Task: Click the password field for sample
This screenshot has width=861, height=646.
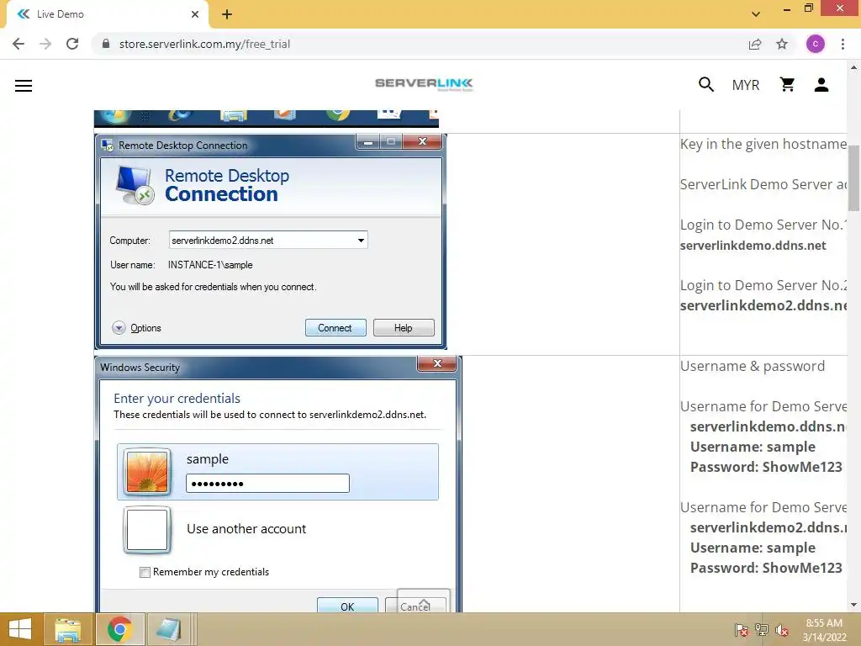Action: [x=267, y=484]
